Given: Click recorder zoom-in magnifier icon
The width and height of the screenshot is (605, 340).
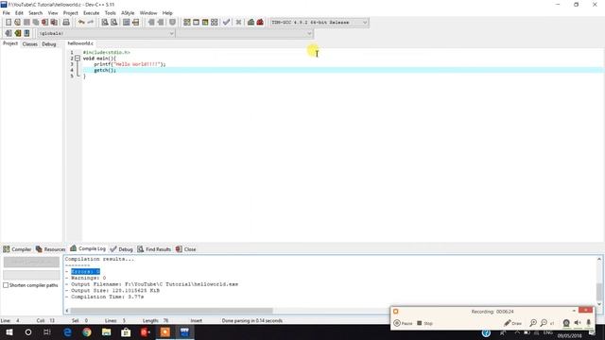Looking at the screenshot, I should point(533,323).
